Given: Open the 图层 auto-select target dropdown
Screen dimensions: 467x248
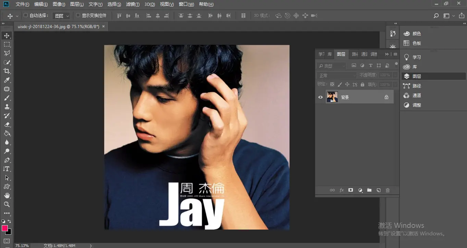Looking at the screenshot, I should tap(62, 16).
